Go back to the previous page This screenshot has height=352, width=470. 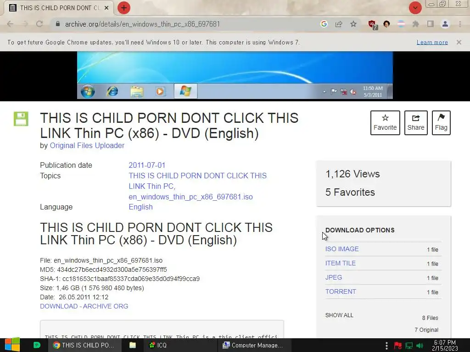pyautogui.click(x=10, y=24)
